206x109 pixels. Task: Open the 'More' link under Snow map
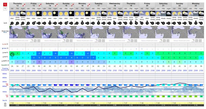[x=5, y=32]
